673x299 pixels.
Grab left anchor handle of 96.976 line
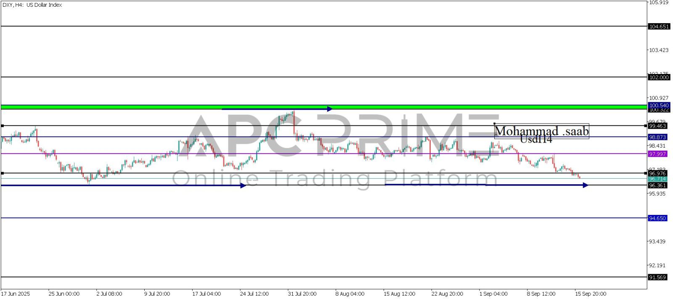pos(3,173)
